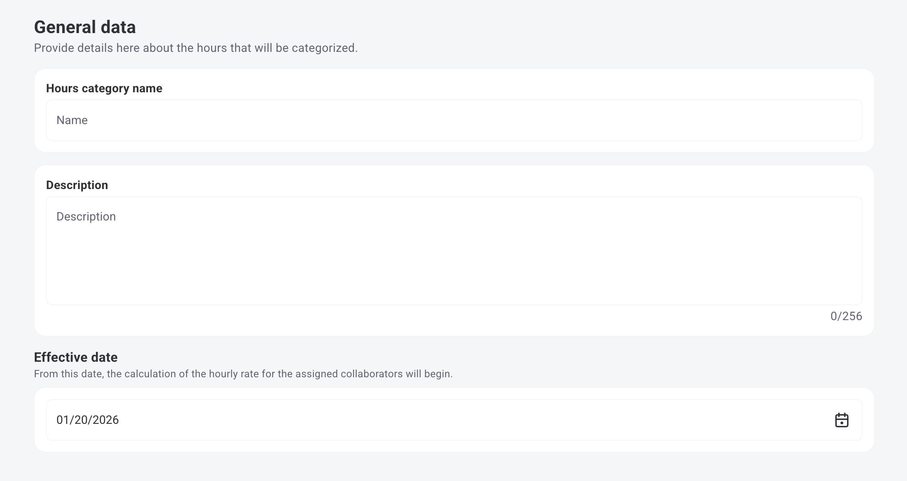The height and width of the screenshot is (481, 907).
Task: Click the "Effective date" section heading
Action: pos(76,357)
